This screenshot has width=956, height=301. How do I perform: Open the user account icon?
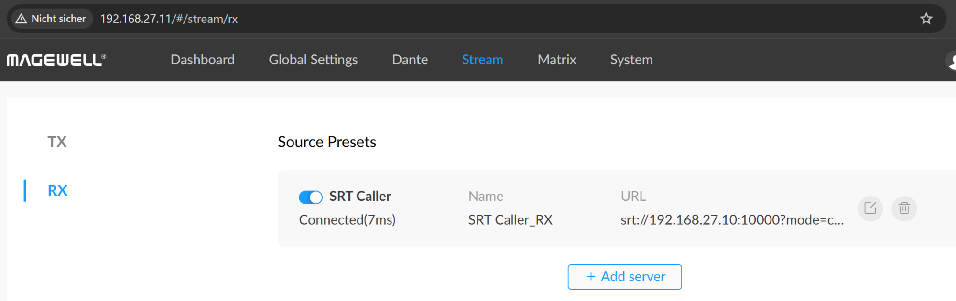(x=951, y=61)
